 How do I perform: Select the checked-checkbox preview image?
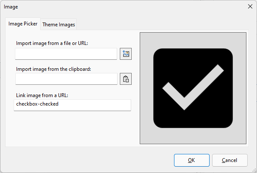193,88
